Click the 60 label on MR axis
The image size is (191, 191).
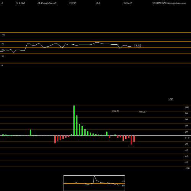coord(186,120)
